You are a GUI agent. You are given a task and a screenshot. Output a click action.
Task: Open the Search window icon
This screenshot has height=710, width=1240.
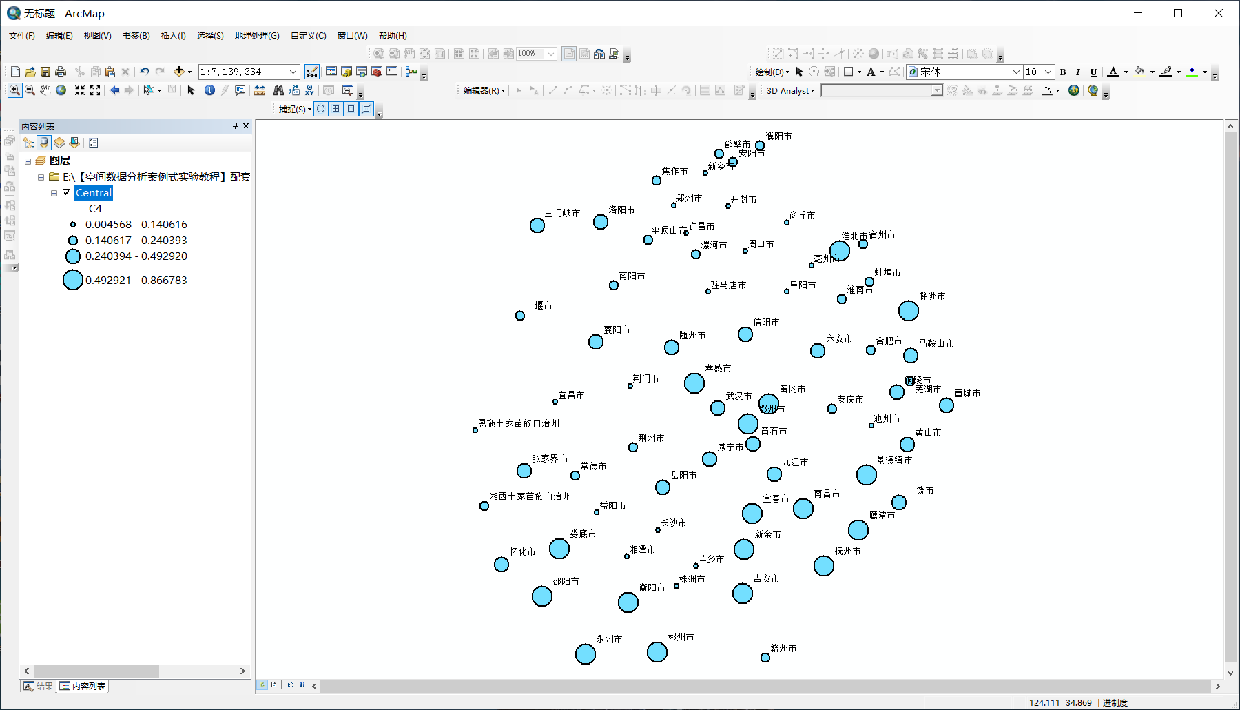click(362, 72)
